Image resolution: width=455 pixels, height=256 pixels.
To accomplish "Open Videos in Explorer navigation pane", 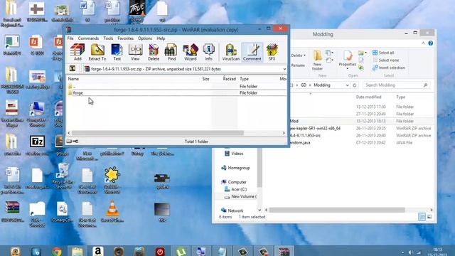I will (234, 154).
